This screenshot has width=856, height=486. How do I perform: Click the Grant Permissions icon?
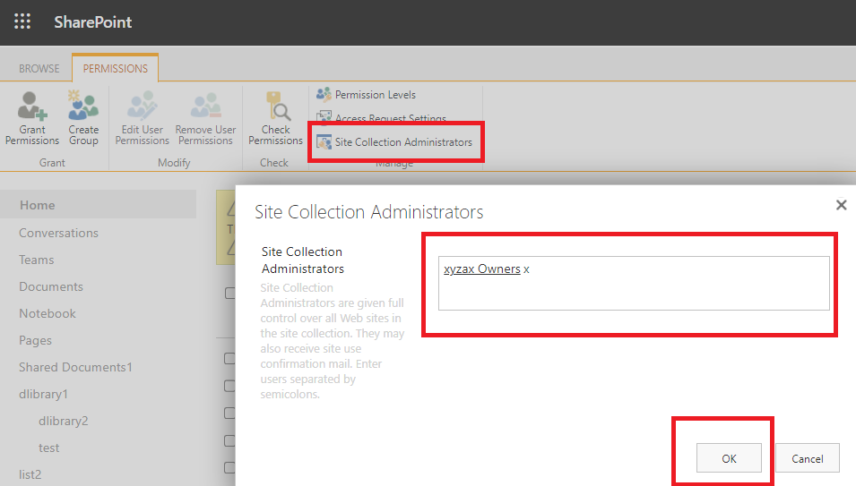click(32, 106)
